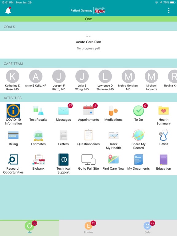Screen dimensions: 177x236
Task: Open My Documents activity
Action: 139,162
